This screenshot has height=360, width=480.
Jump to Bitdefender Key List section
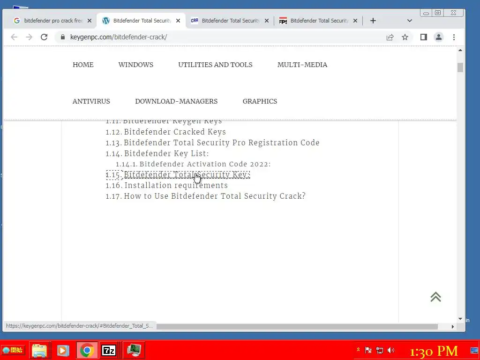pos(166,153)
